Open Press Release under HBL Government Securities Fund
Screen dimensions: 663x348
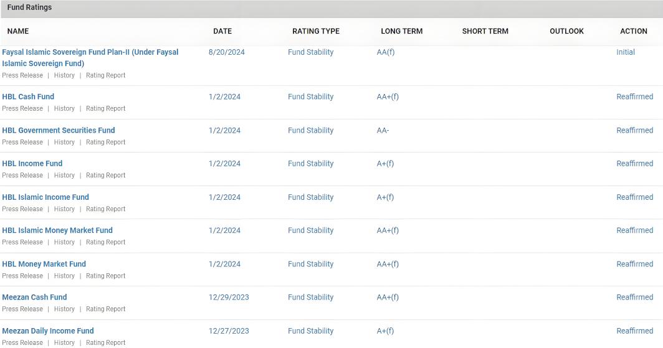22,143
